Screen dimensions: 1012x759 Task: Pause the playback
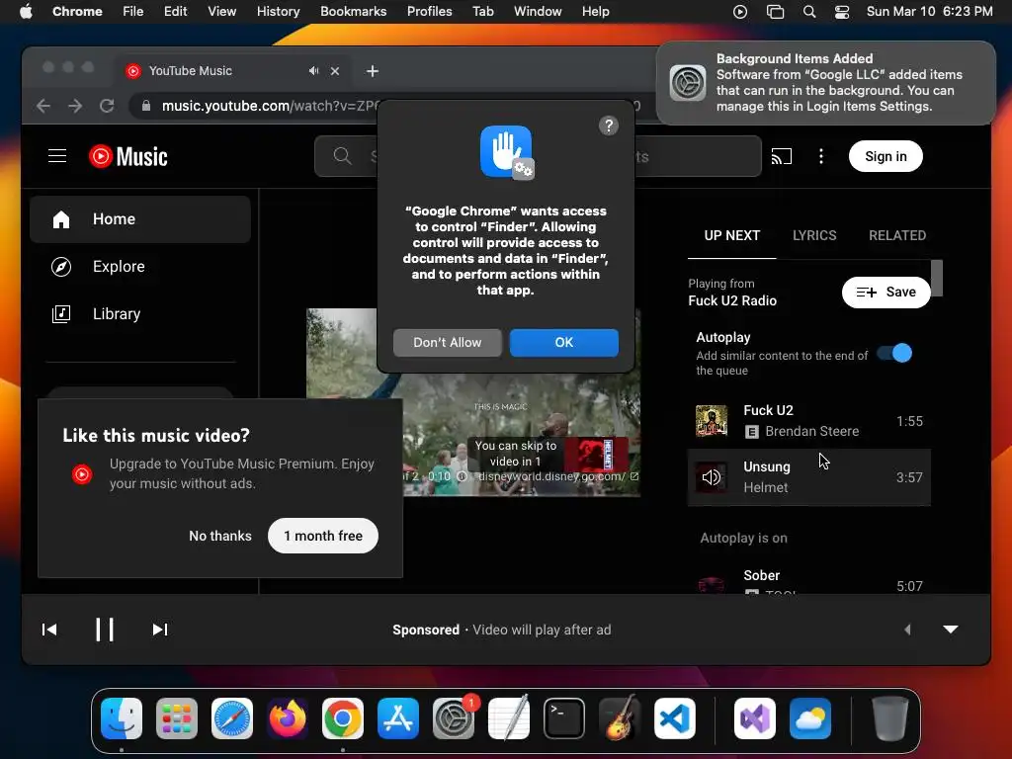coord(105,630)
